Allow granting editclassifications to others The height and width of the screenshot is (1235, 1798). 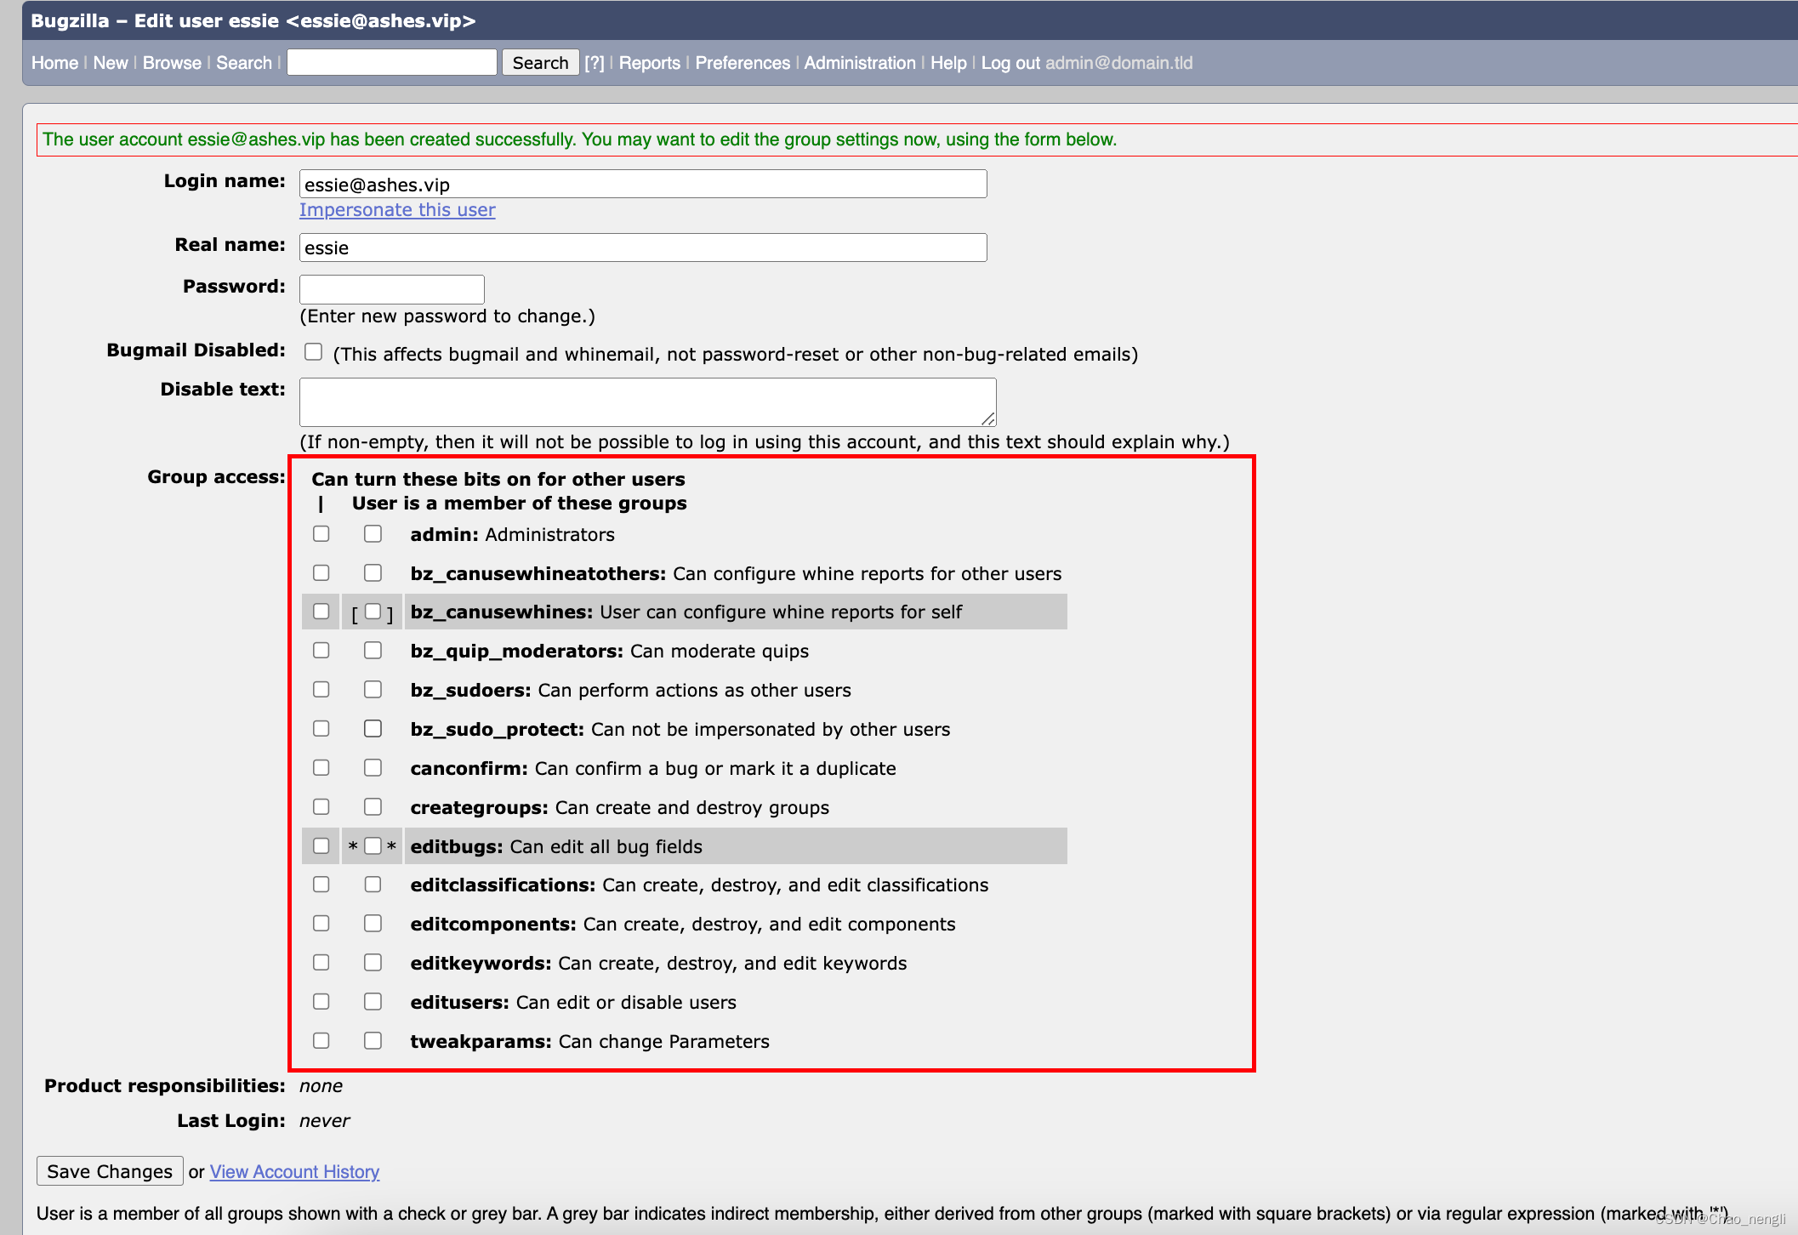coord(321,885)
